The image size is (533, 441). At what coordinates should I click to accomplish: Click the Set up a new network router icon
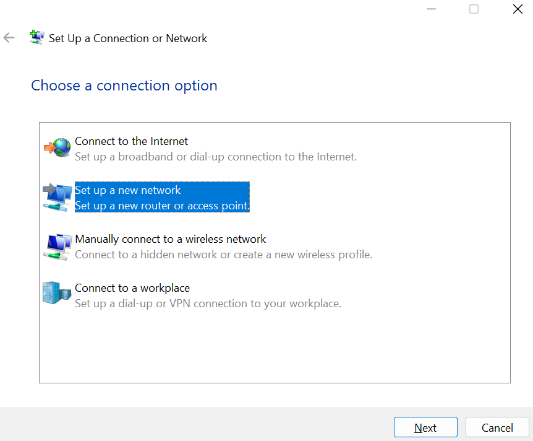tap(57, 196)
